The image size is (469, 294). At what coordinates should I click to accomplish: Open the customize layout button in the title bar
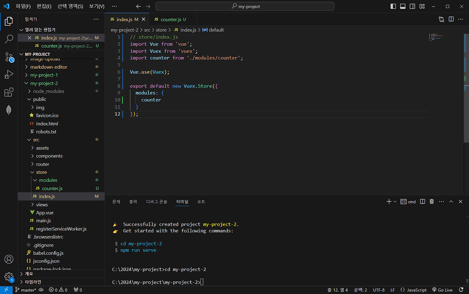tap(422, 6)
